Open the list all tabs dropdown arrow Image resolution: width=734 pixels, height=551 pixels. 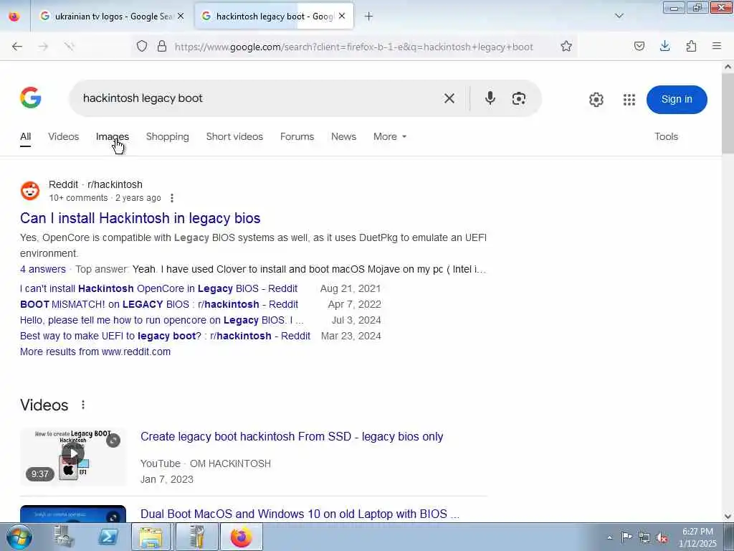[619, 17]
